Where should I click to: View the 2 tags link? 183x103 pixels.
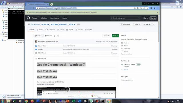coord(57,36)
